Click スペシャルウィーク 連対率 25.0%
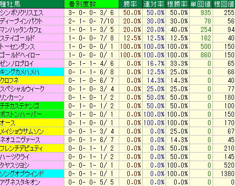 click(156, 89)
